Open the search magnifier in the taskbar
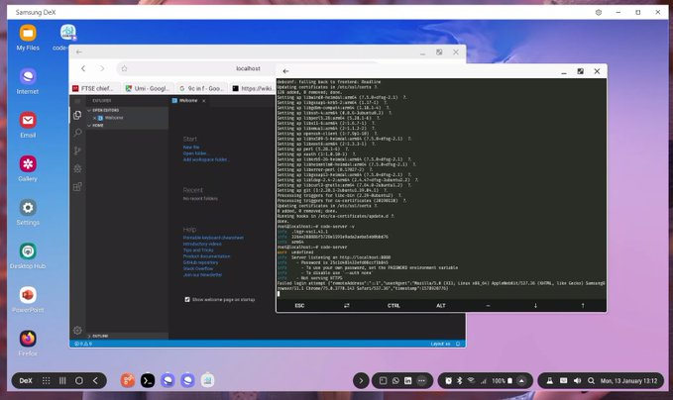673x400 pixels. tap(591, 381)
